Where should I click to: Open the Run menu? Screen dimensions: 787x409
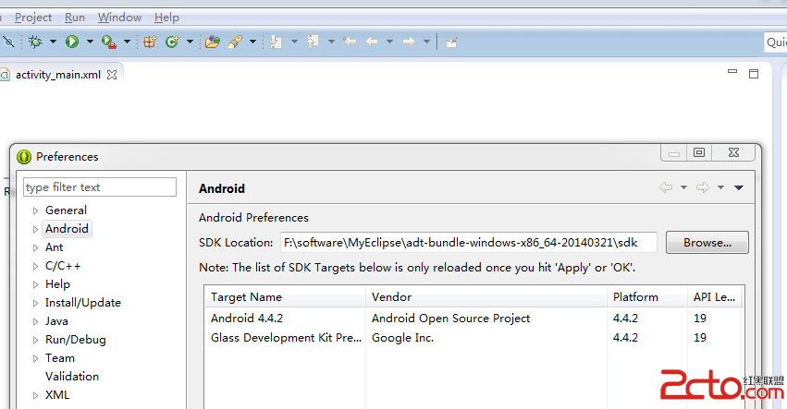pos(75,18)
